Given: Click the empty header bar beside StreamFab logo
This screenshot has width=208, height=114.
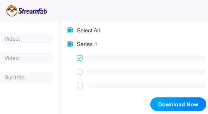Looking at the screenshot, I should click(x=127, y=11).
